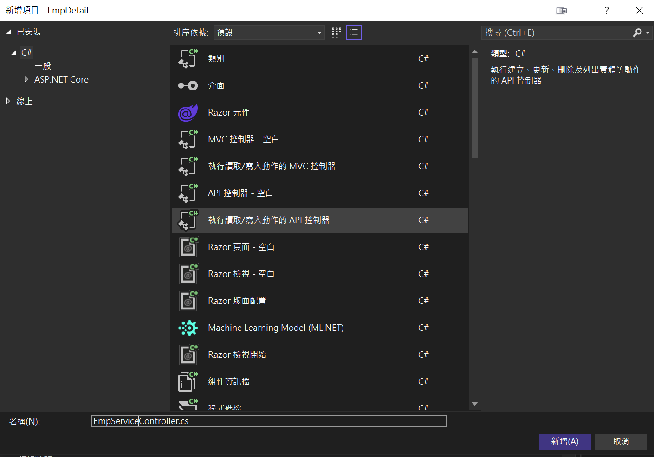Click the Razor 版面配置 icon

[188, 301]
